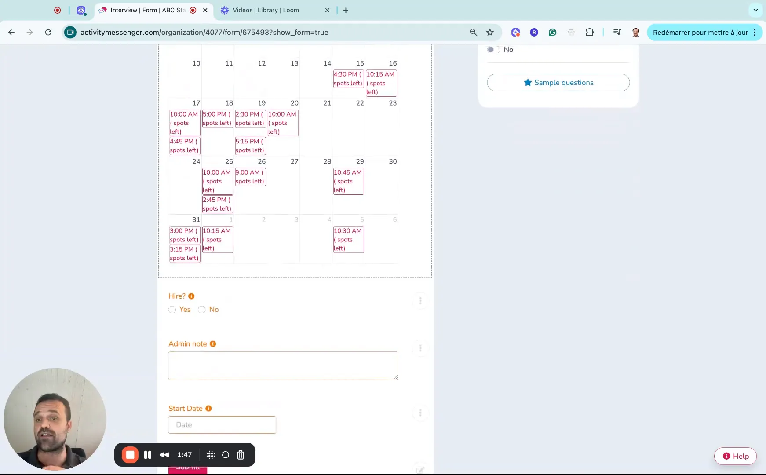Screen dimensions: 766x475
Task: Pick the 10:45 AM slot on the 29th
Action: click(x=348, y=181)
